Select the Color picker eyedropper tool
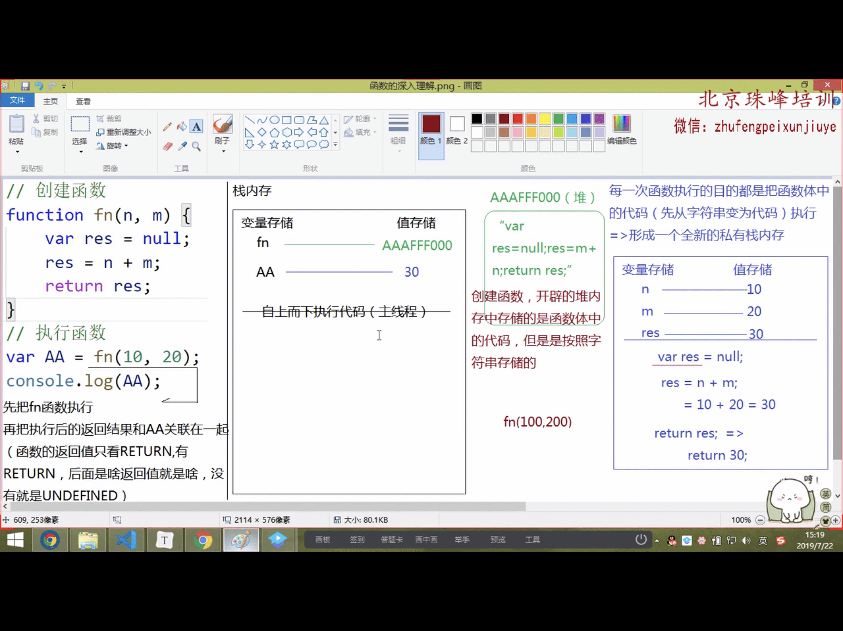 point(182,146)
